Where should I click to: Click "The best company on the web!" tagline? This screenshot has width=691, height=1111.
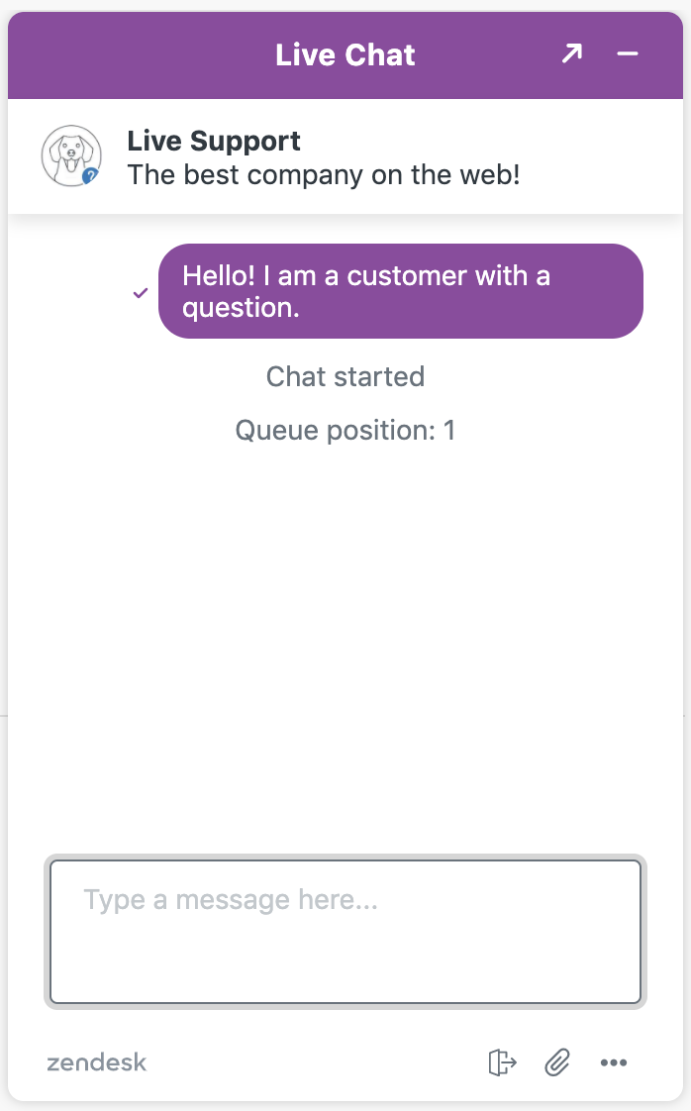point(324,175)
